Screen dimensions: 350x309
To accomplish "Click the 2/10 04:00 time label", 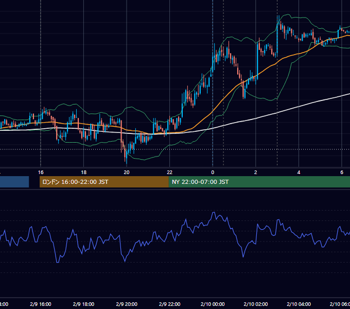I will pos(299,304).
